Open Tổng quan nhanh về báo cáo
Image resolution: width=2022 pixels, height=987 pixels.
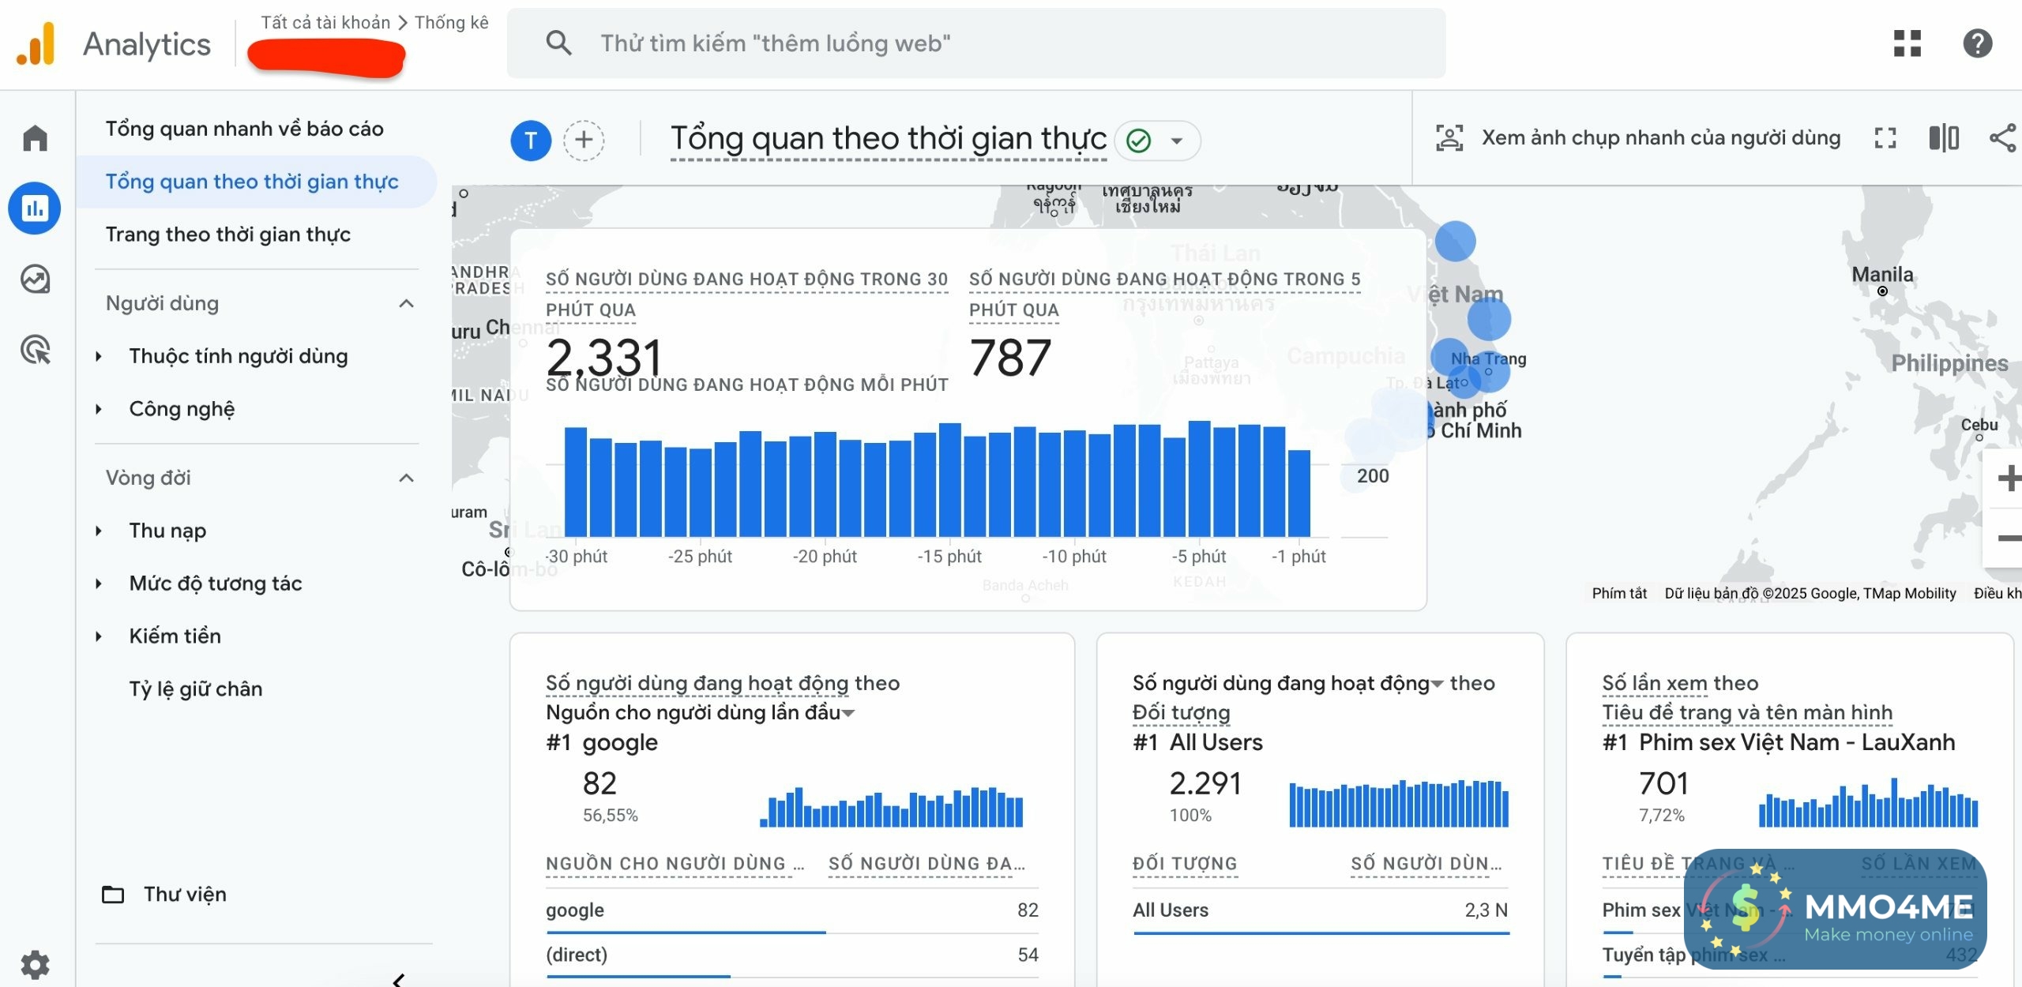point(245,129)
